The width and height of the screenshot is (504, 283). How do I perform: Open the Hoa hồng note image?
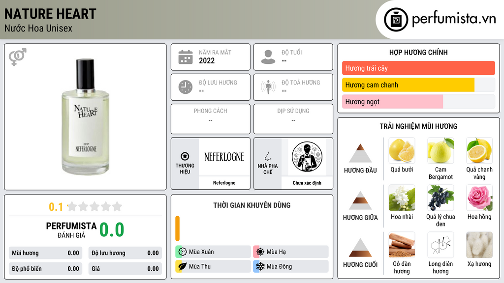pyautogui.click(x=479, y=198)
